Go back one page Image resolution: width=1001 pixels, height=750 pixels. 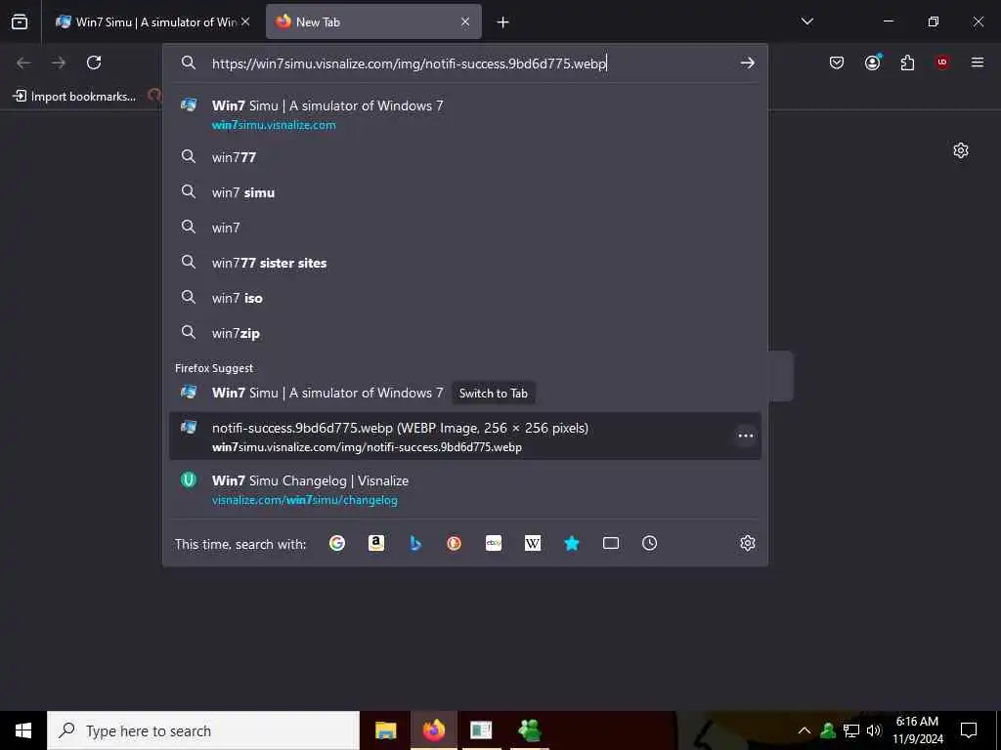point(23,62)
